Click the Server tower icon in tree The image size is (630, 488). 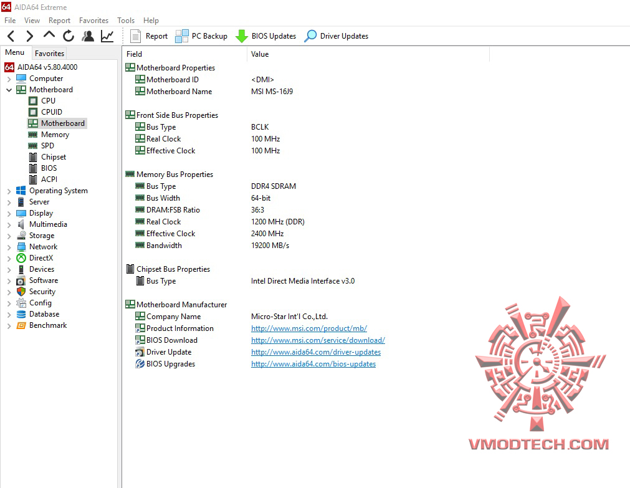(21, 202)
